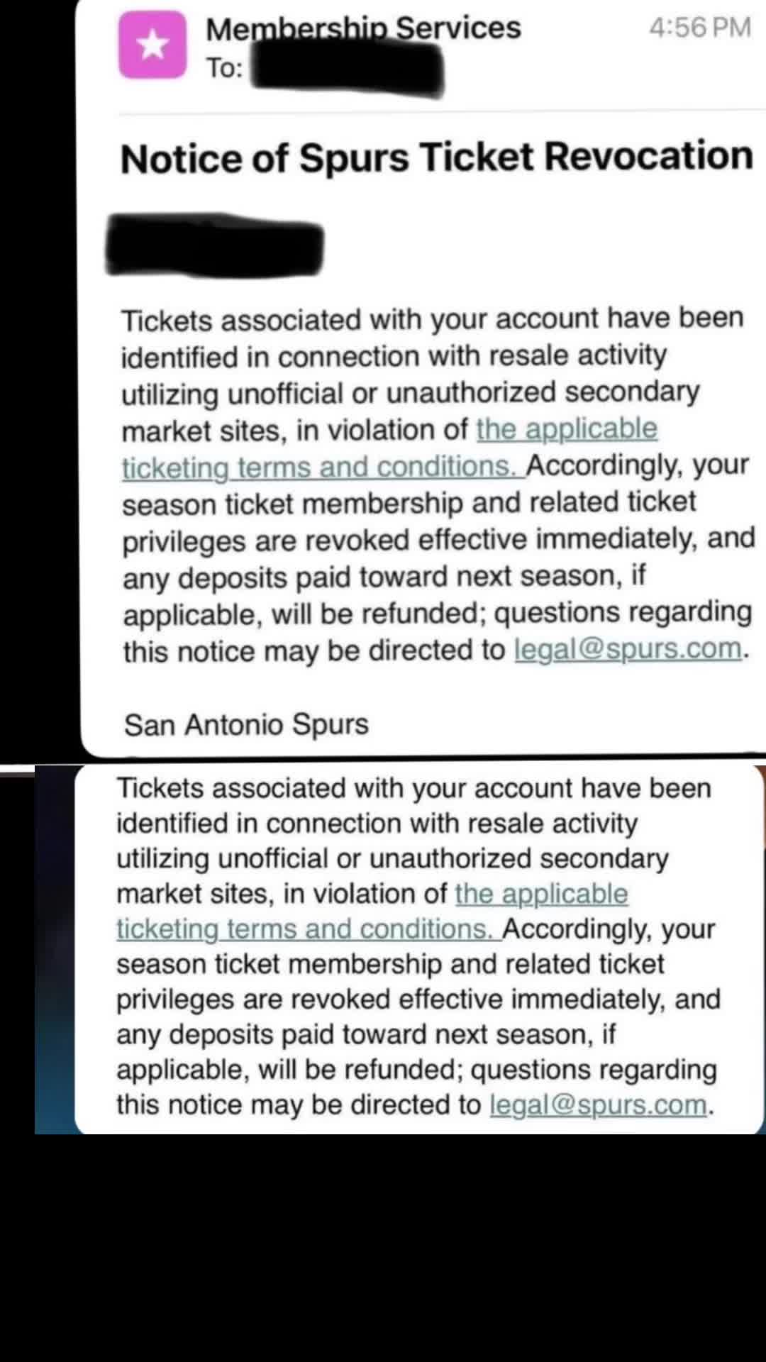Tap 'Tickets associated' opening line of bottom message
766x1362 pixels.
click(x=414, y=788)
